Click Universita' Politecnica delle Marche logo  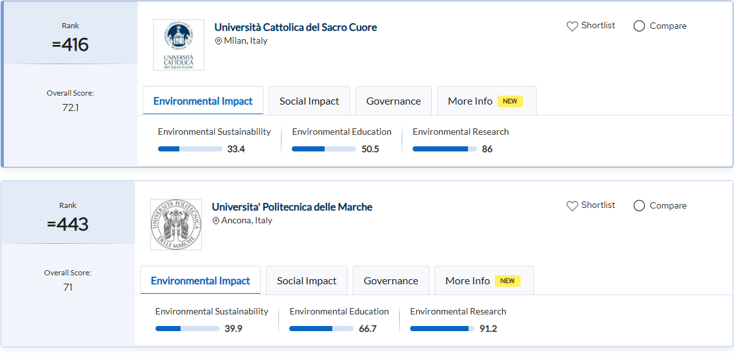click(x=175, y=225)
